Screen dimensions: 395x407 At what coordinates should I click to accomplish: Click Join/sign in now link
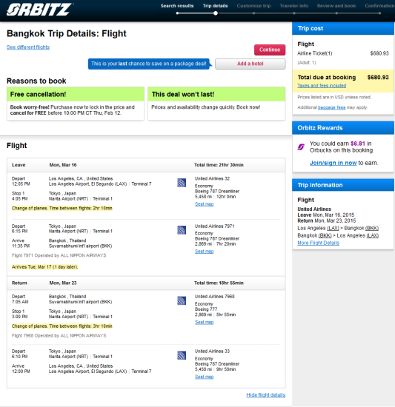(x=333, y=163)
